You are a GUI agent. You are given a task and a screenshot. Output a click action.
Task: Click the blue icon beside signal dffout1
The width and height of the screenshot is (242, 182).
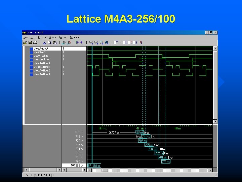click(x=32, y=67)
